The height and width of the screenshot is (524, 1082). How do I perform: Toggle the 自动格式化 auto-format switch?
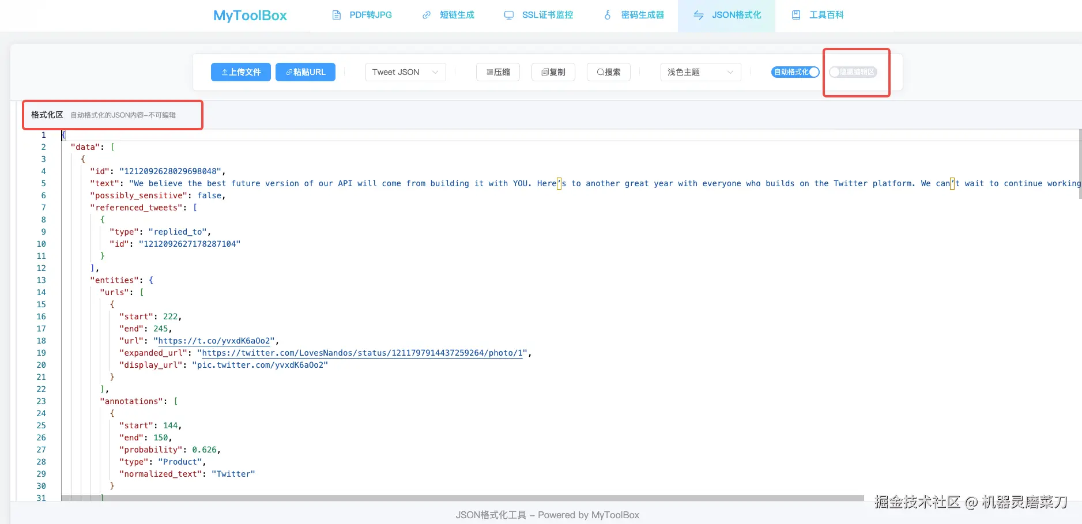796,72
